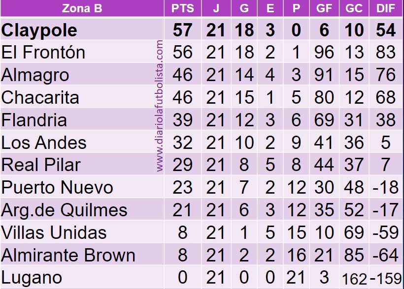404x289 pixels.
Task: Click the PTS column header
Action: 182,8
